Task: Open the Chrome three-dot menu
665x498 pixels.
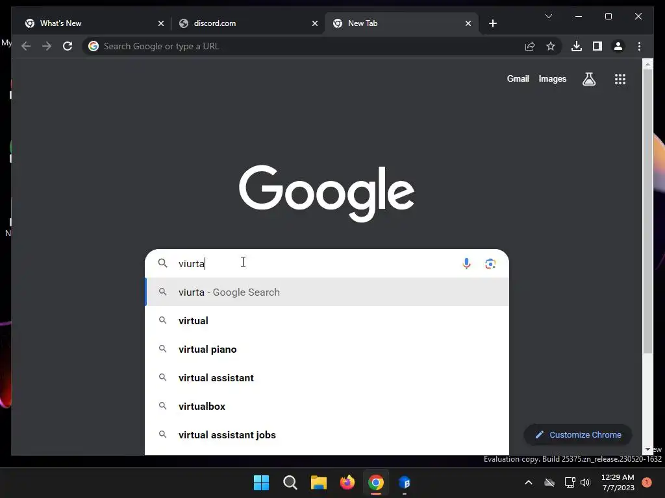Action: 639,46
